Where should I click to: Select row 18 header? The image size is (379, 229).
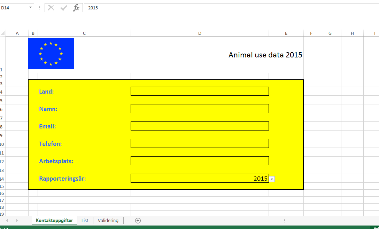[x=2, y=207]
